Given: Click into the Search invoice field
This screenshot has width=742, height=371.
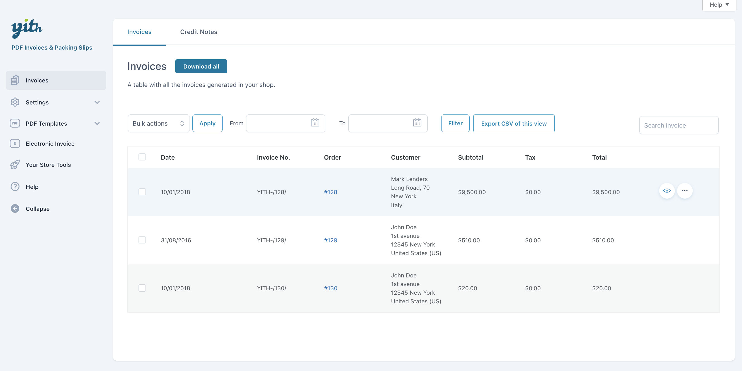Looking at the screenshot, I should pyautogui.click(x=678, y=125).
